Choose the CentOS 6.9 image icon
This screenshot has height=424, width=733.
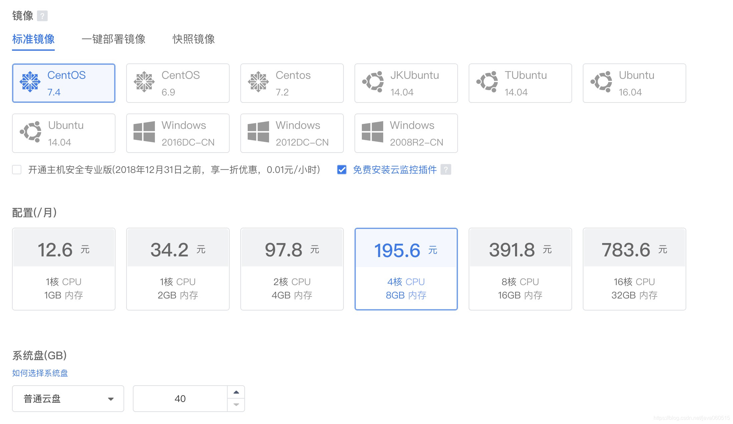click(144, 82)
